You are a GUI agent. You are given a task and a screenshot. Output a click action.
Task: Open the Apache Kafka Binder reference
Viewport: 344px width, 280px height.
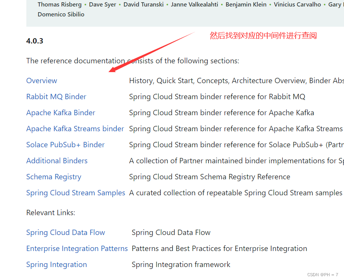click(x=60, y=113)
